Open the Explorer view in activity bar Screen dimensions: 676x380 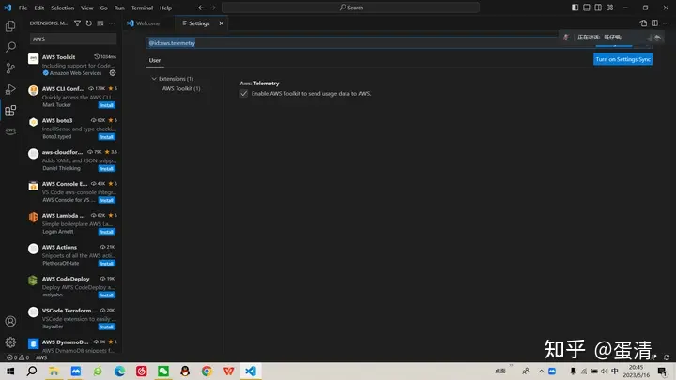click(x=10, y=26)
